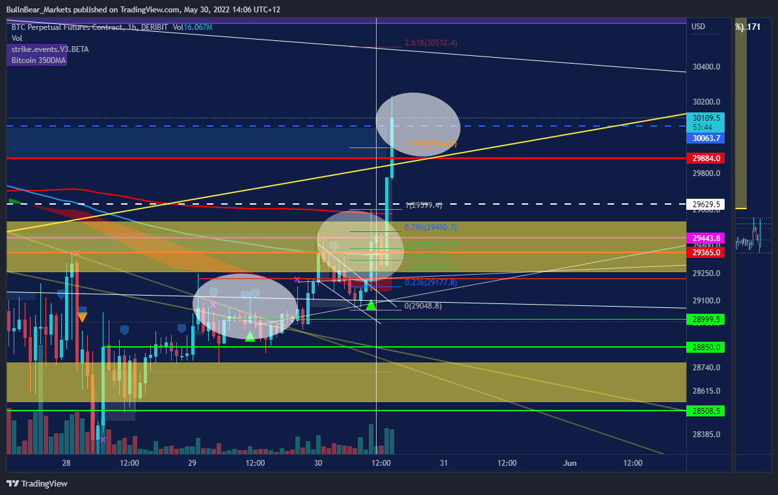The height and width of the screenshot is (495, 778).
Task: Click shield marker directly above the orange triangle
Action: click(x=83, y=310)
